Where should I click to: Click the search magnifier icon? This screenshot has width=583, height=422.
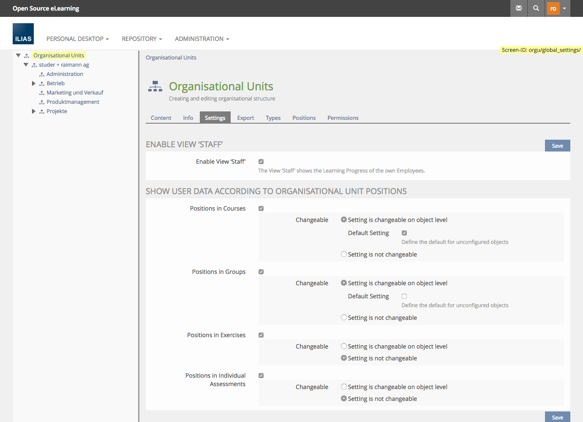click(536, 8)
